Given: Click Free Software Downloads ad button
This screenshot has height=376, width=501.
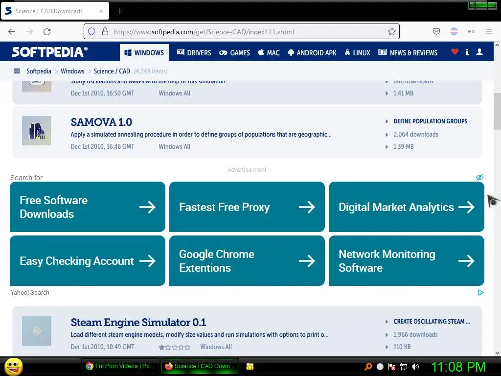Looking at the screenshot, I should [x=88, y=207].
